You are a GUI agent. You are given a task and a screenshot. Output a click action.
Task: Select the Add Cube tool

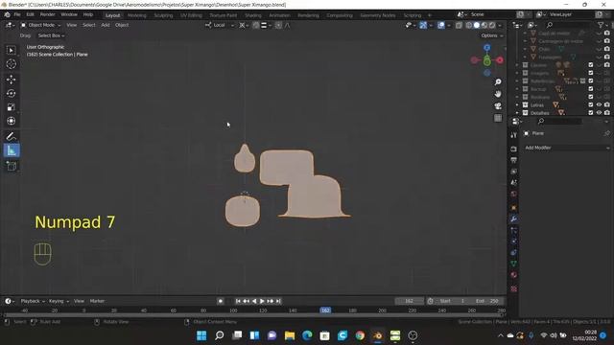point(11,166)
